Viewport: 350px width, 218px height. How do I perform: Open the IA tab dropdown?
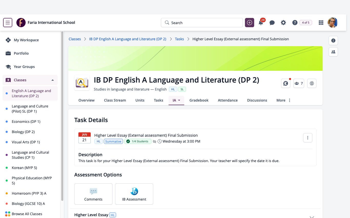tap(176, 100)
